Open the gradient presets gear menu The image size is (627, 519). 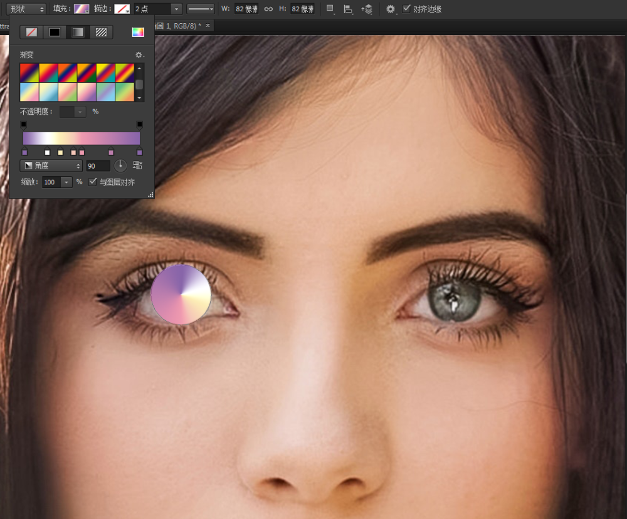click(139, 55)
